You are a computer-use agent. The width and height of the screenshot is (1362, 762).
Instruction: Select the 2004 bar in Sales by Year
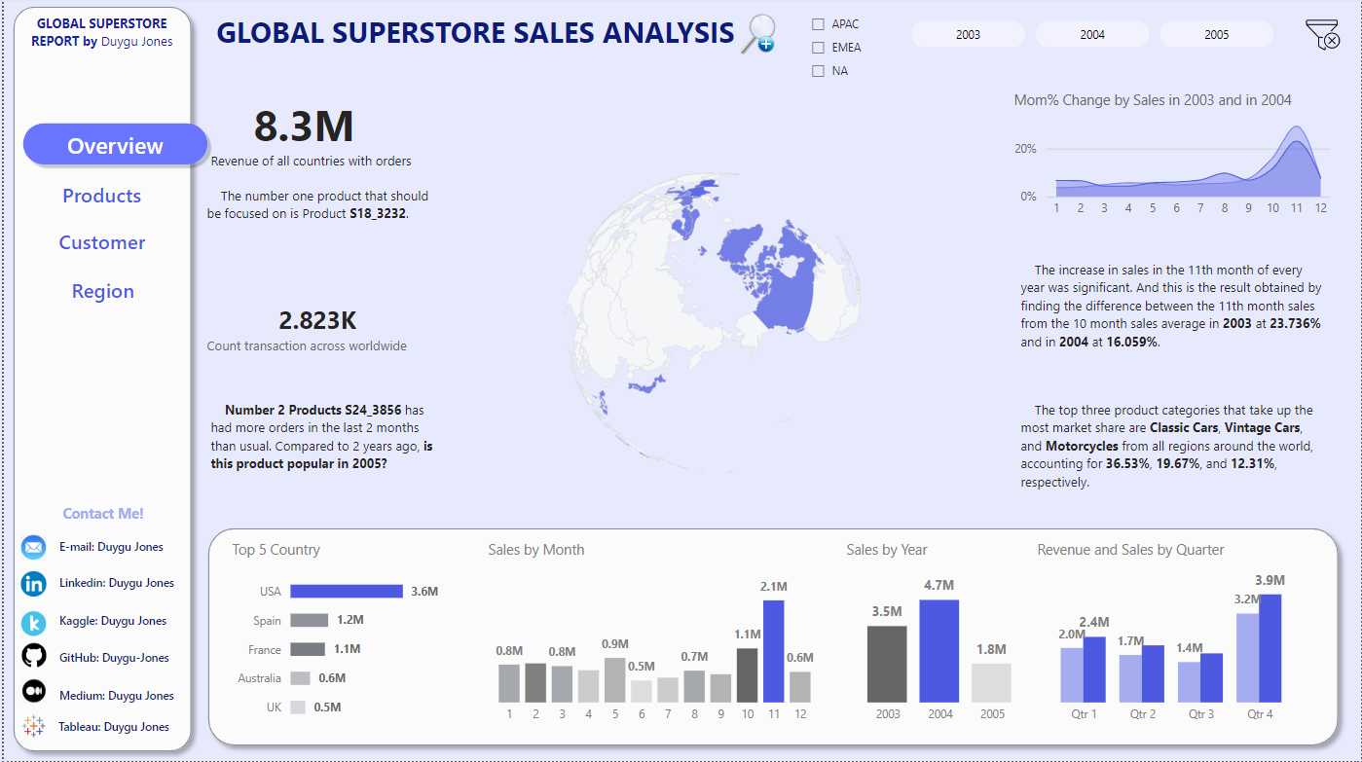[939, 651]
